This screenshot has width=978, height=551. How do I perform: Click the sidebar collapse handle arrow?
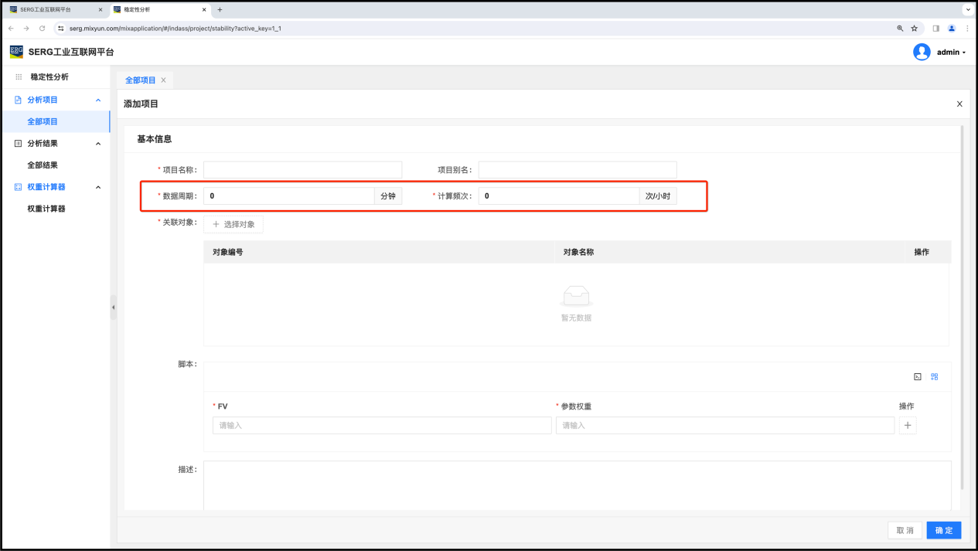(x=113, y=307)
